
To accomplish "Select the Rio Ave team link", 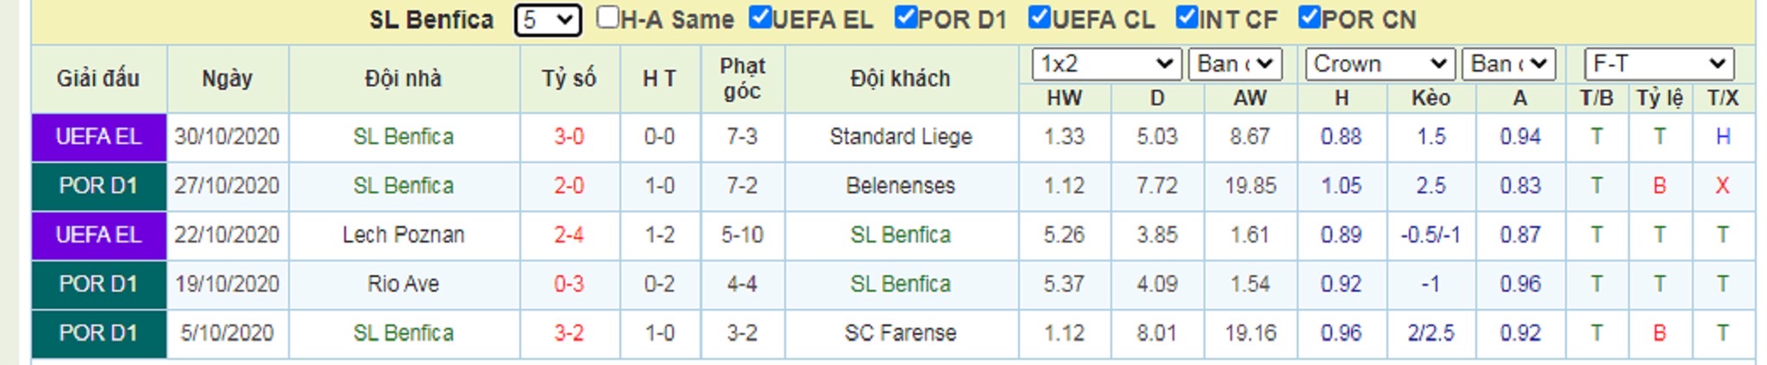I will tap(403, 284).
